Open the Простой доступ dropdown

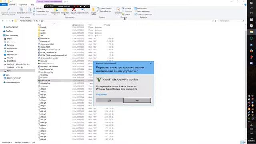click(x=105, y=11)
